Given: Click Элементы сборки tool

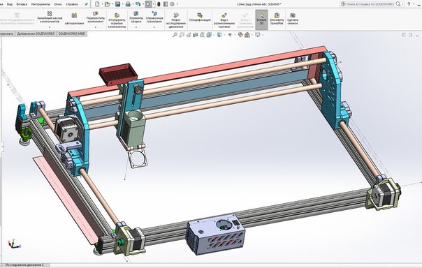Looking at the screenshot, I should (136, 17).
